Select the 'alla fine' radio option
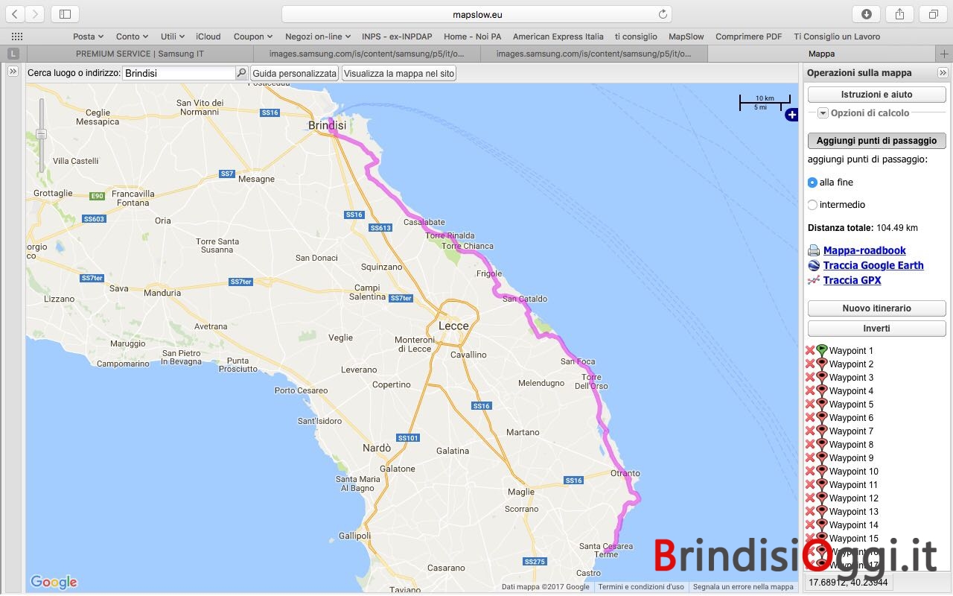 pos(812,182)
